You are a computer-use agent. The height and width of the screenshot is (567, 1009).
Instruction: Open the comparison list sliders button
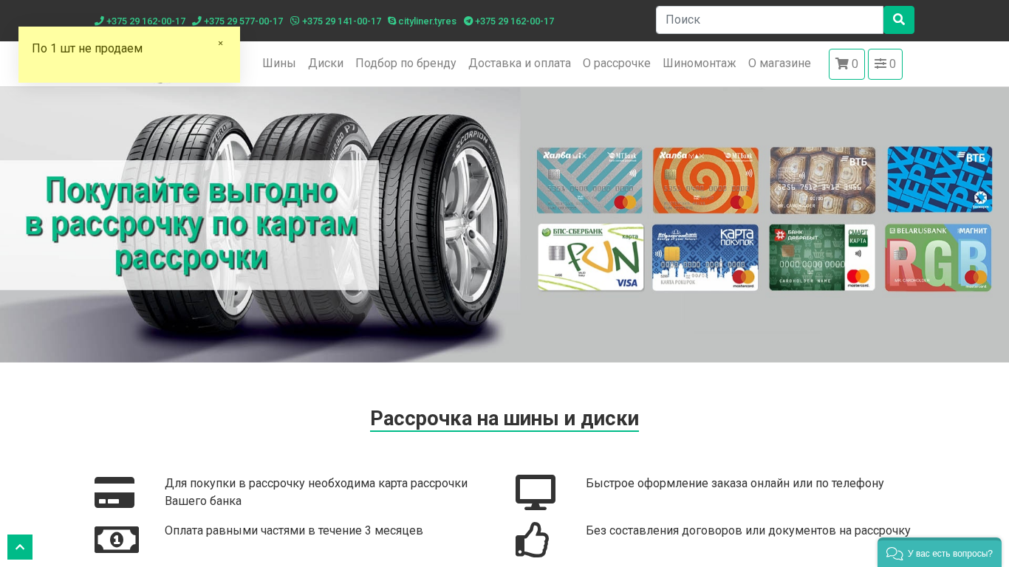tap(885, 64)
